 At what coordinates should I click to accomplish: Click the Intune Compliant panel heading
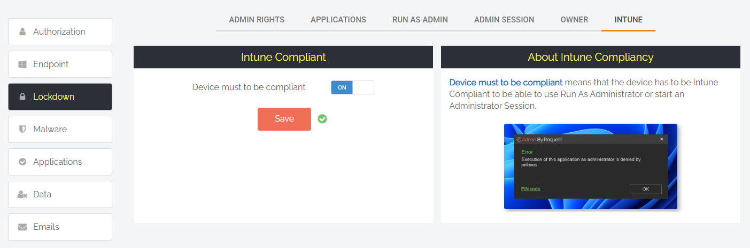pyautogui.click(x=283, y=57)
